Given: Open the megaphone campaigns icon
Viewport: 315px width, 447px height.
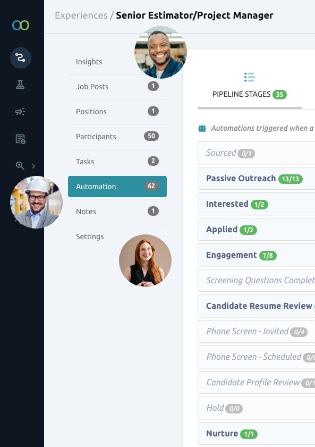Looking at the screenshot, I should pyautogui.click(x=20, y=112).
